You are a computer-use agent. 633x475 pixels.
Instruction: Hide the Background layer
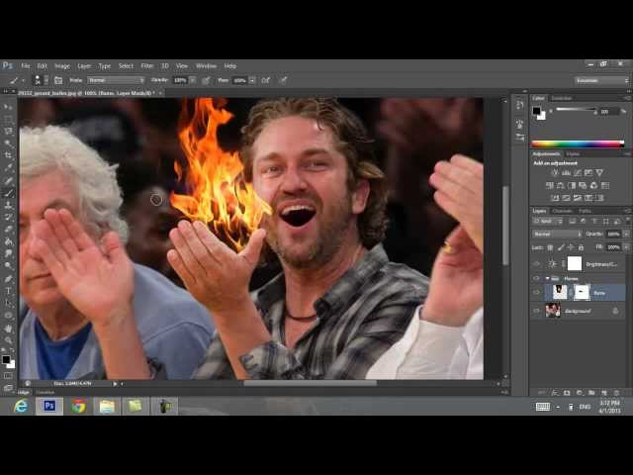(536, 311)
